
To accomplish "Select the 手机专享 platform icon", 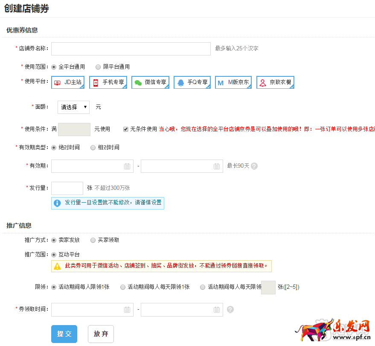I will [x=108, y=83].
